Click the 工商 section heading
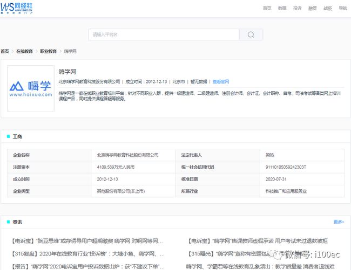Image resolution: width=351 pixels, height=270 pixels. pyautogui.click(x=17, y=137)
